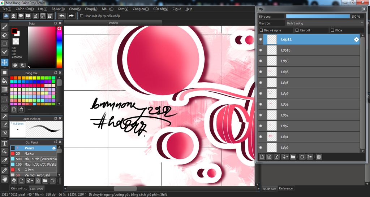Open the Cloud menu
The height and width of the screenshot is (197, 370).
coord(177,9)
